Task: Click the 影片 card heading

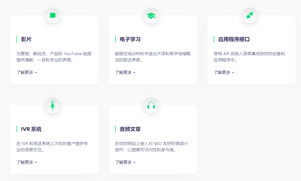Action: [26, 39]
